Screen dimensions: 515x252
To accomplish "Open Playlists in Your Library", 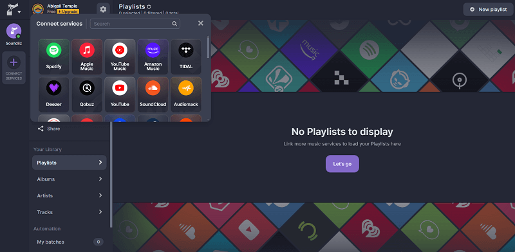I will click(x=70, y=163).
